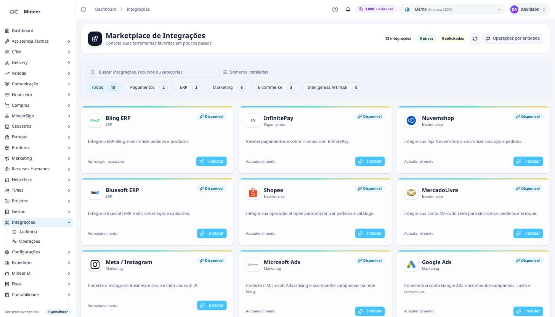Filter by Inteligência Artificial category
The height and width of the screenshot is (317, 555).
pyautogui.click(x=334, y=88)
